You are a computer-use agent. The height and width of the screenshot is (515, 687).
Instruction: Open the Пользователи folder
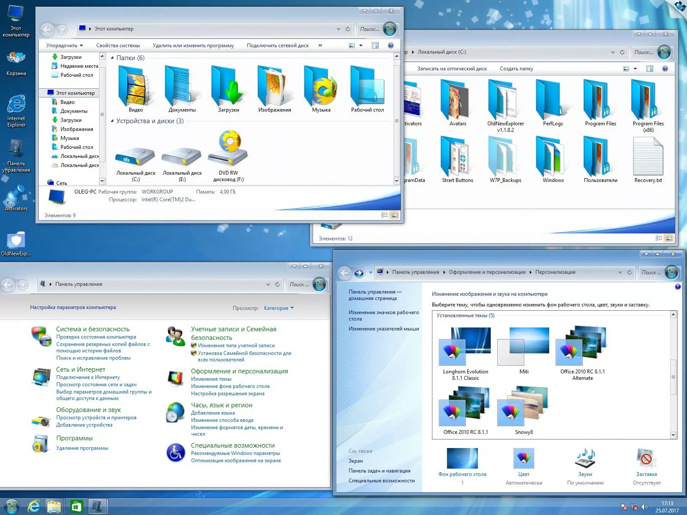[601, 160]
